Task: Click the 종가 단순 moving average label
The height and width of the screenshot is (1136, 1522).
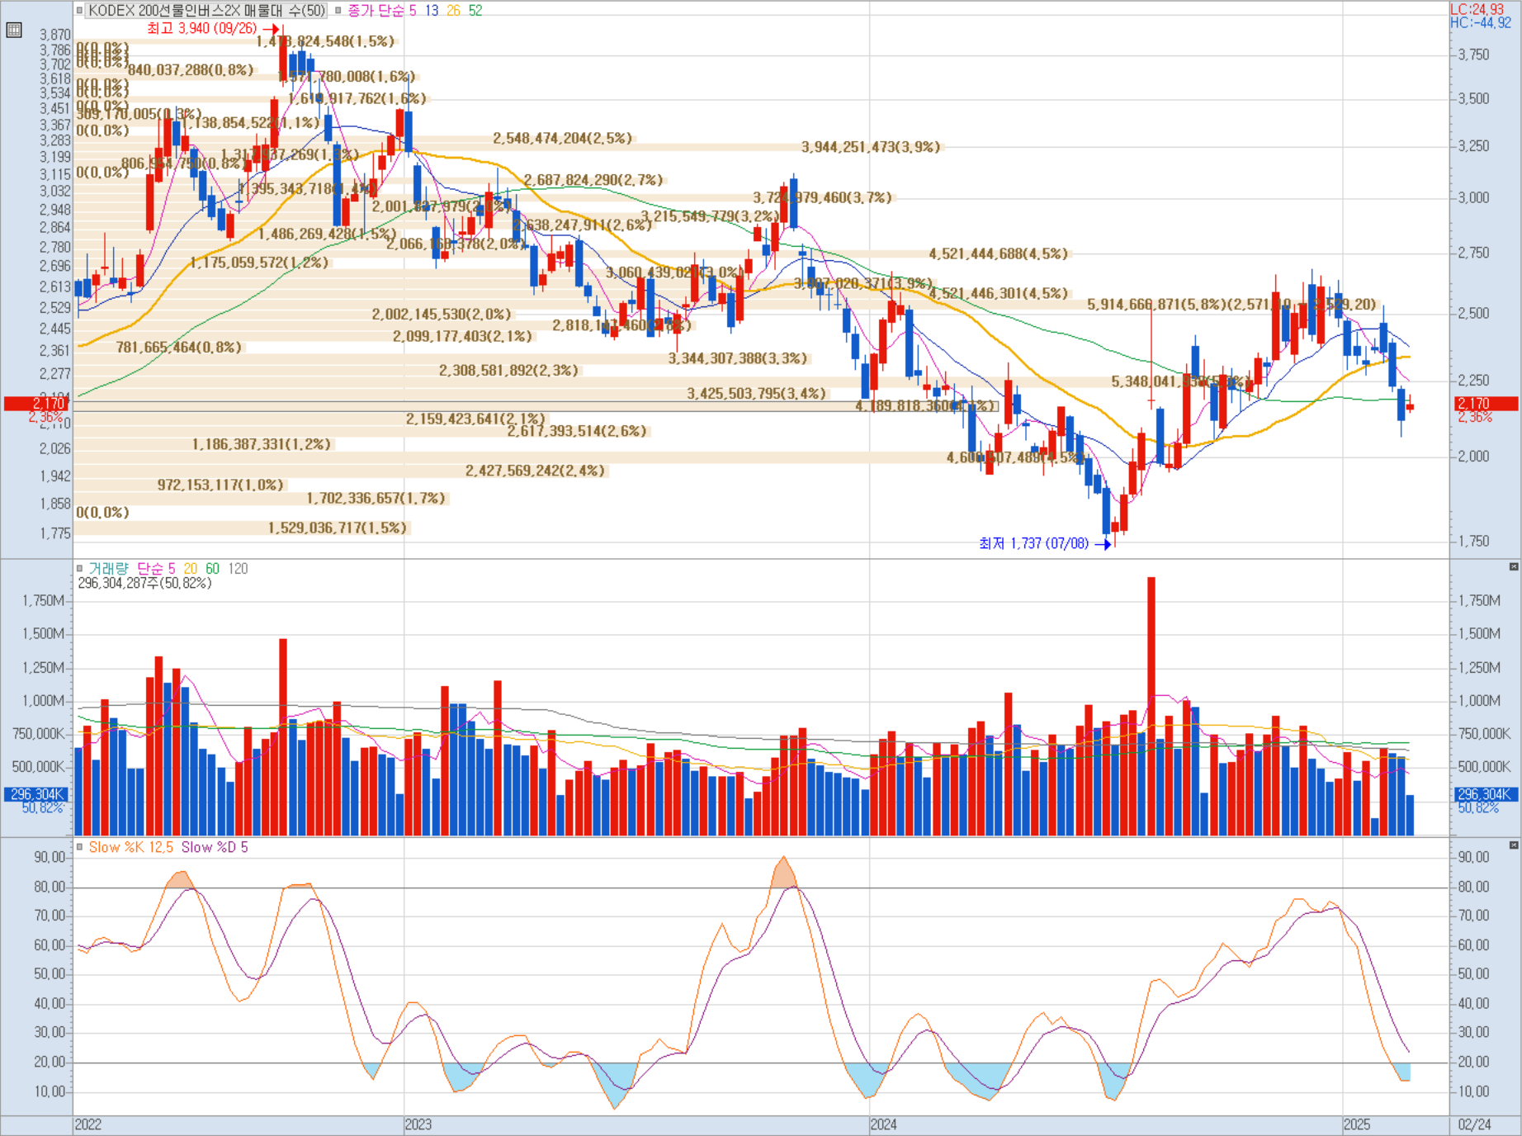Action: click(x=376, y=11)
